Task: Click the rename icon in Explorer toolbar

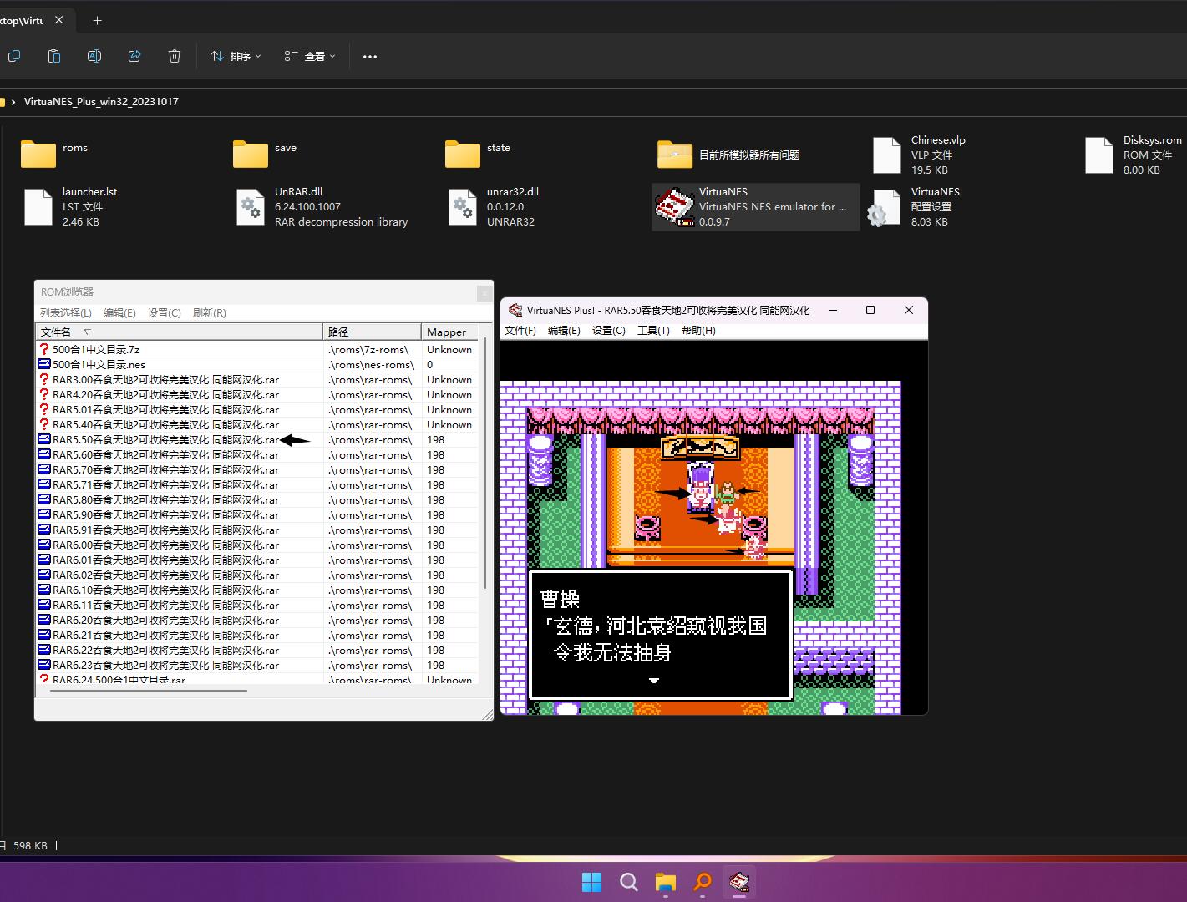Action: coord(94,56)
